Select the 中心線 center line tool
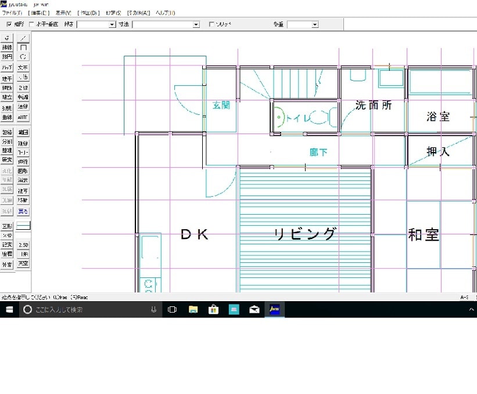This screenshot has width=477, height=394. (23, 97)
